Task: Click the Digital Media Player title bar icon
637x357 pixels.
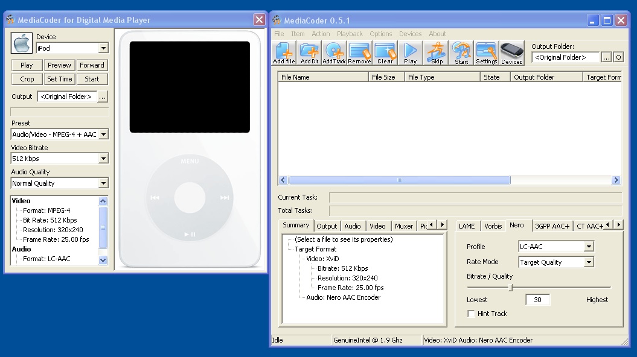Action: tap(10, 19)
